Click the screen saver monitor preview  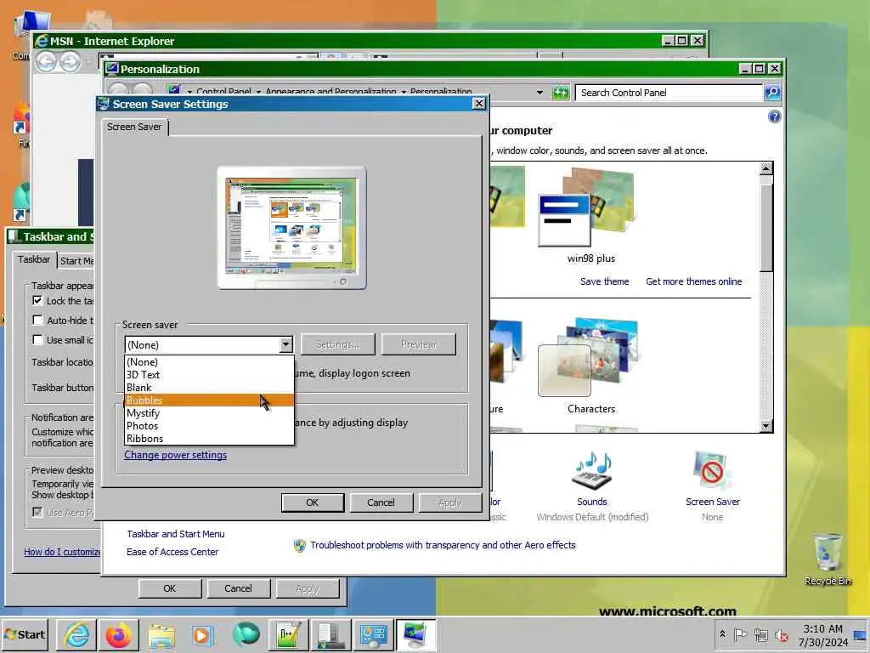(x=291, y=228)
